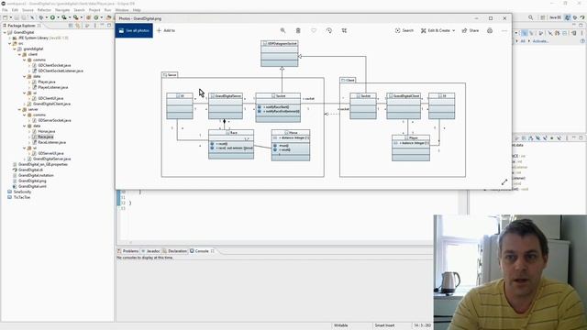Click the Eclipse New file toolbar icon

pyautogui.click(x=5, y=17)
